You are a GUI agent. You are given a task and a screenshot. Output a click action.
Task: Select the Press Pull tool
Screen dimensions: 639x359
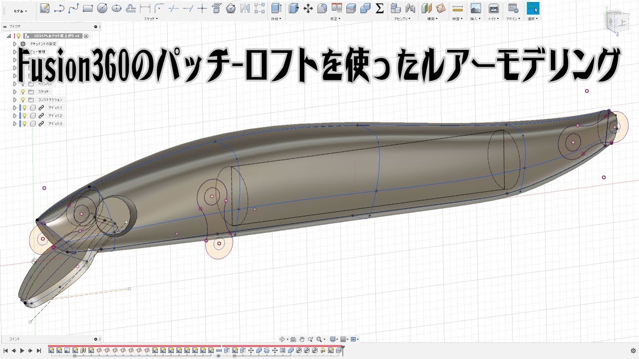coord(294,8)
